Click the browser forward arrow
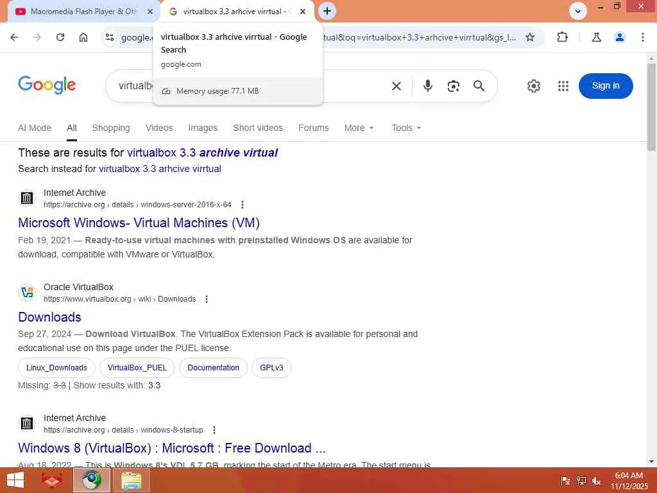 pyautogui.click(x=37, y=37)
